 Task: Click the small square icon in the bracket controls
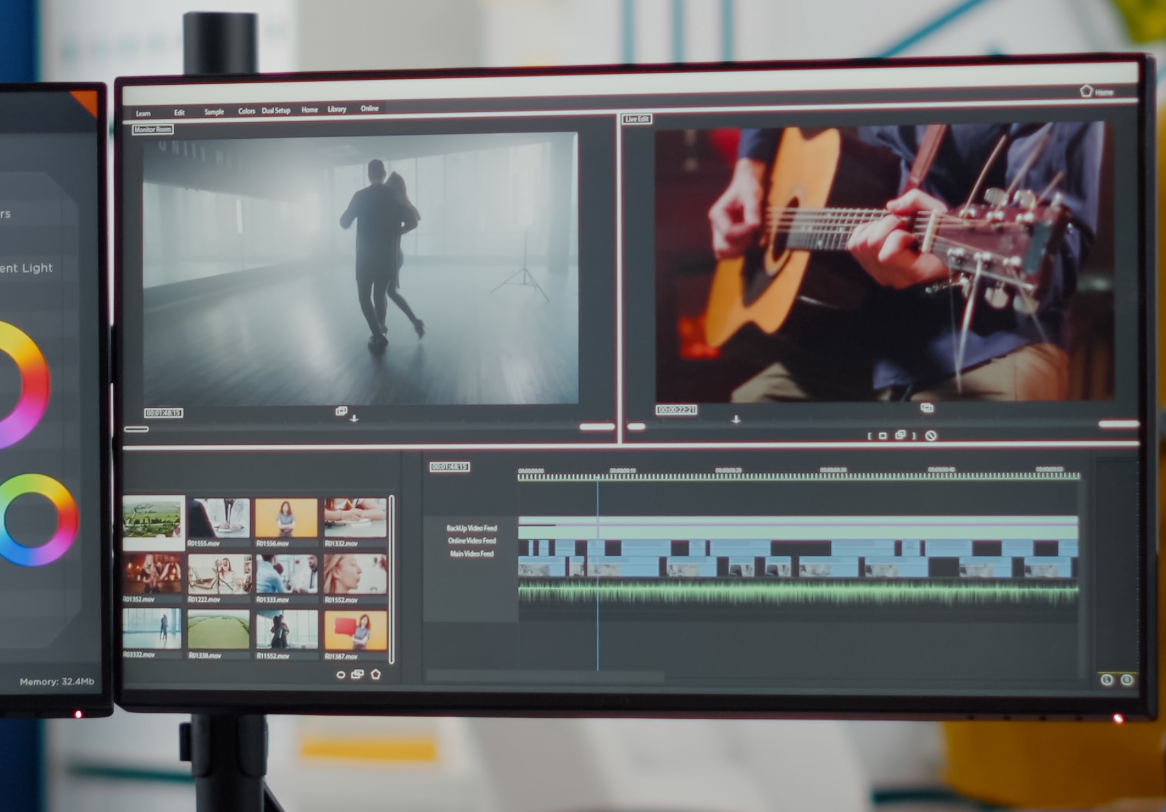(883, 436)
